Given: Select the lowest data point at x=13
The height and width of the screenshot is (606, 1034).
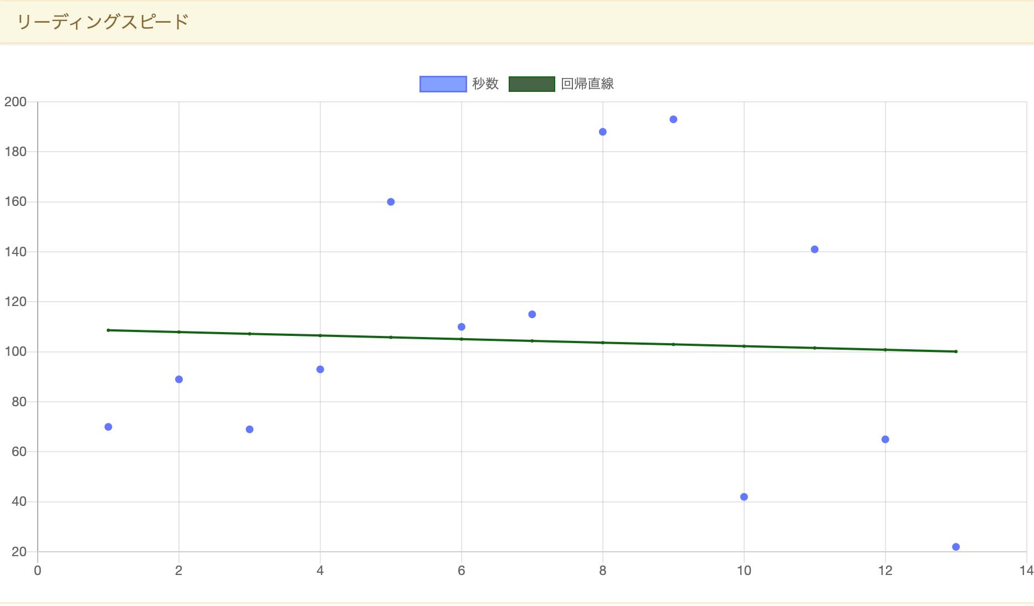Looking at the screenshot, I should pyautogui.click(x=956, y=547).
